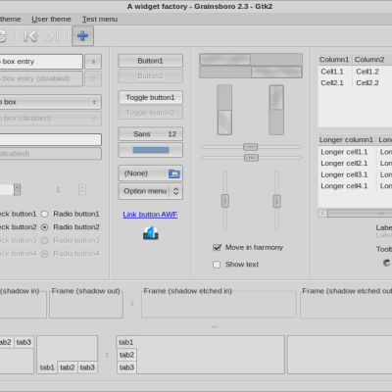This screenshot has height=392, width=392.
Task: Click the refresh icon in toolbar
Action: tap(3, 35)
